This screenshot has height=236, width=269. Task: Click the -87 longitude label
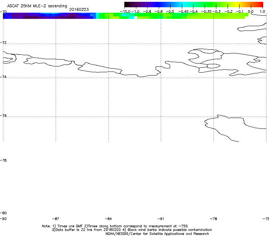coord(56,219)
